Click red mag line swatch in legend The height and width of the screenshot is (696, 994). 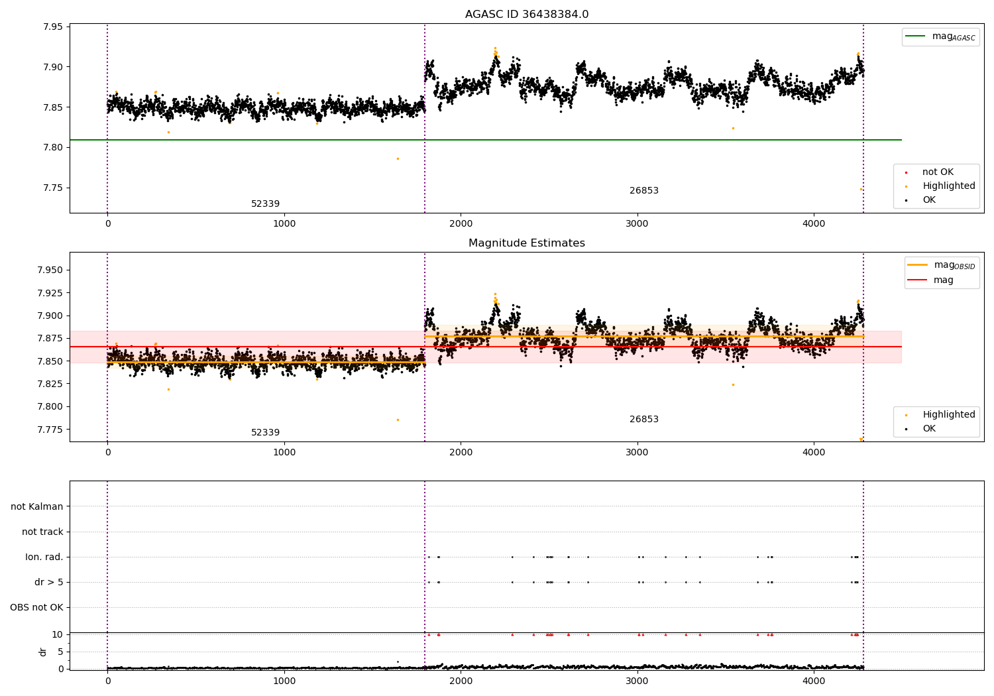[x=917, y=280]
